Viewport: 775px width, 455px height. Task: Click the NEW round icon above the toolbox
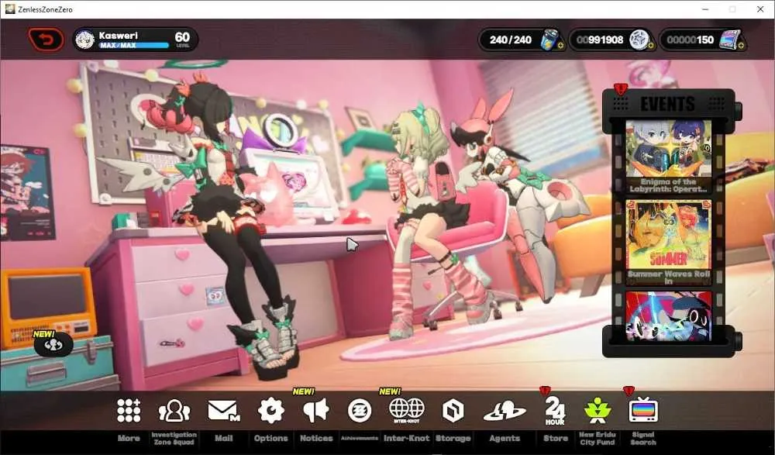[53, 345]
